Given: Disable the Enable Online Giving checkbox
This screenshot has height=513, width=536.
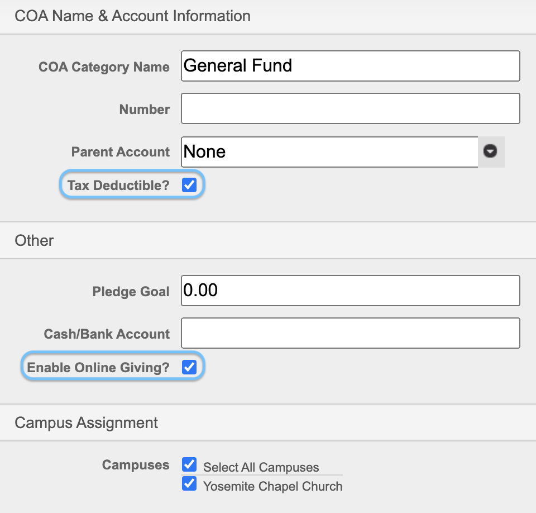Looking at the screenshot, I should tap(189, 367).
